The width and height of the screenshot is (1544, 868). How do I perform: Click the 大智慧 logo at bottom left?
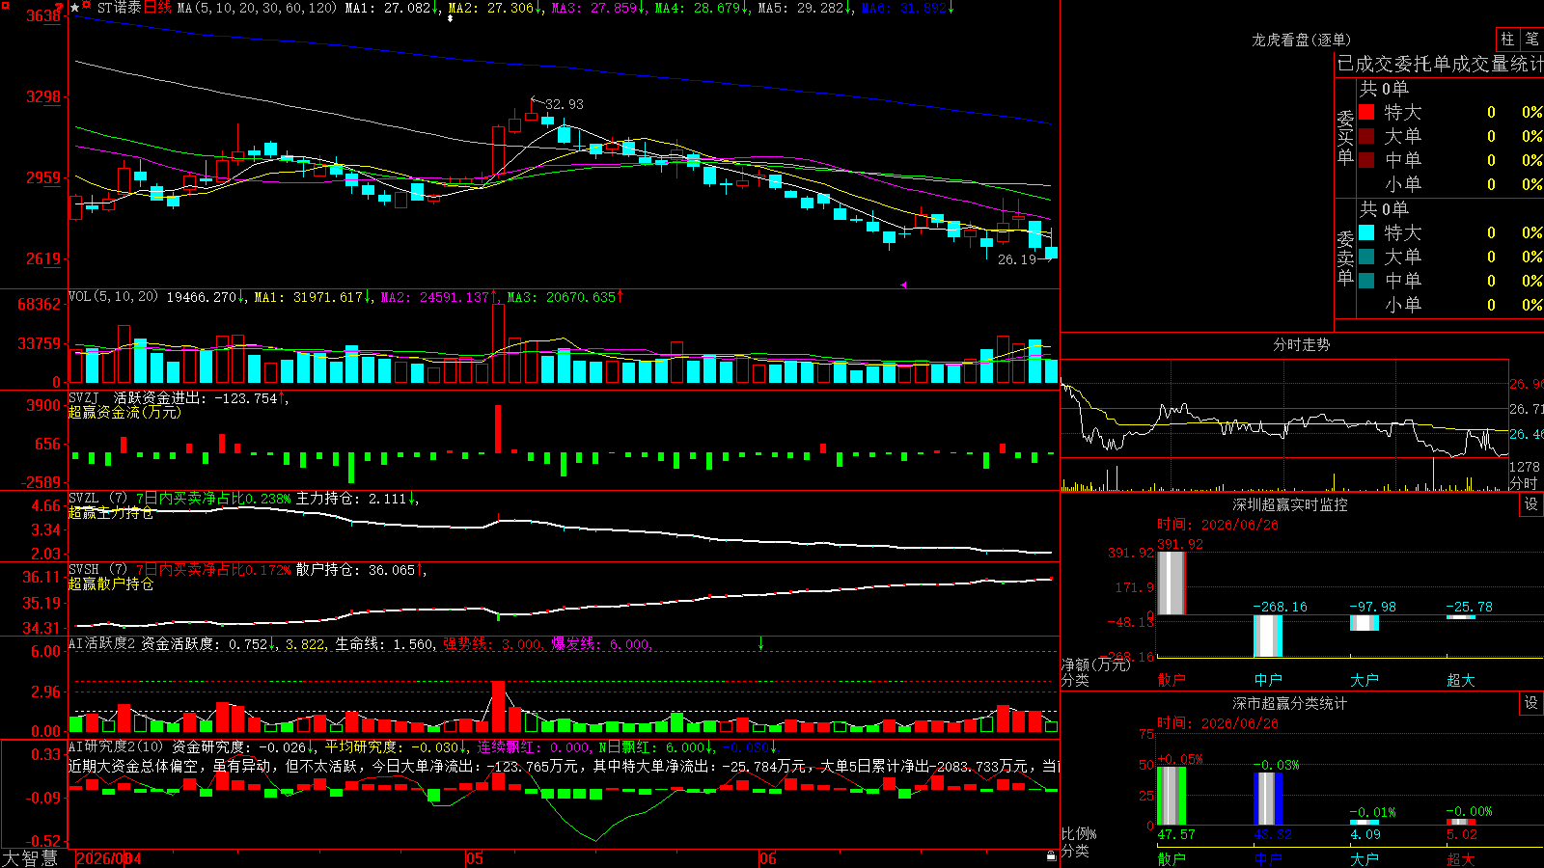30,857
